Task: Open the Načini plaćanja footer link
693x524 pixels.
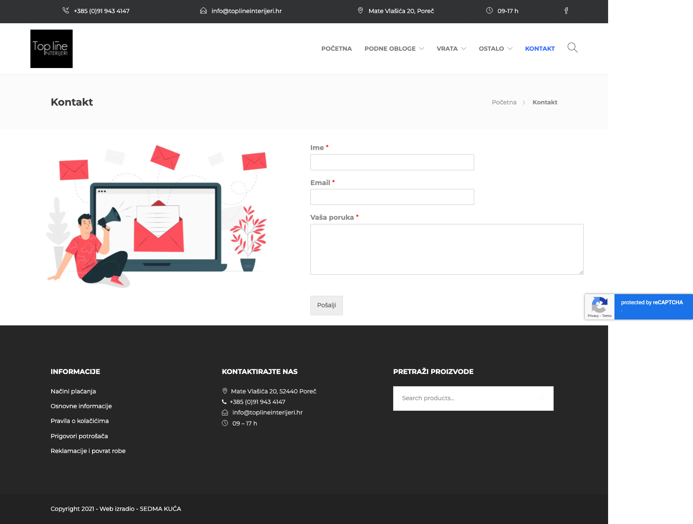Action: click(x=73, y=391)
